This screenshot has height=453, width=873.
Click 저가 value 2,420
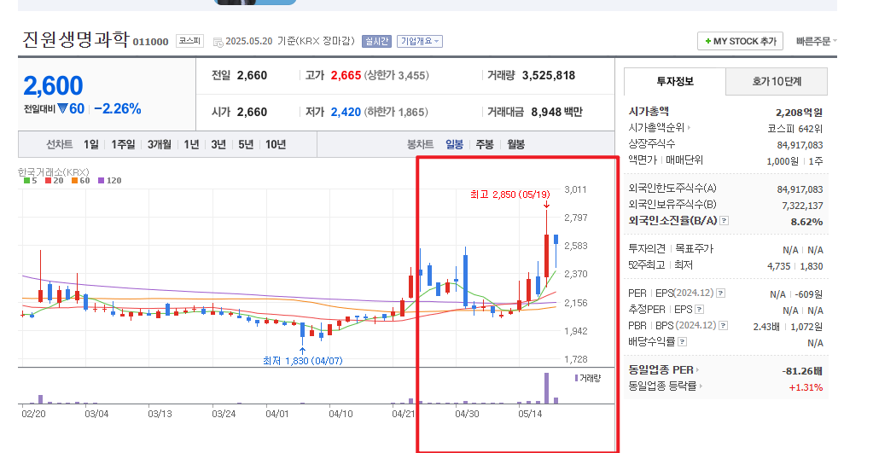[346, 112]
